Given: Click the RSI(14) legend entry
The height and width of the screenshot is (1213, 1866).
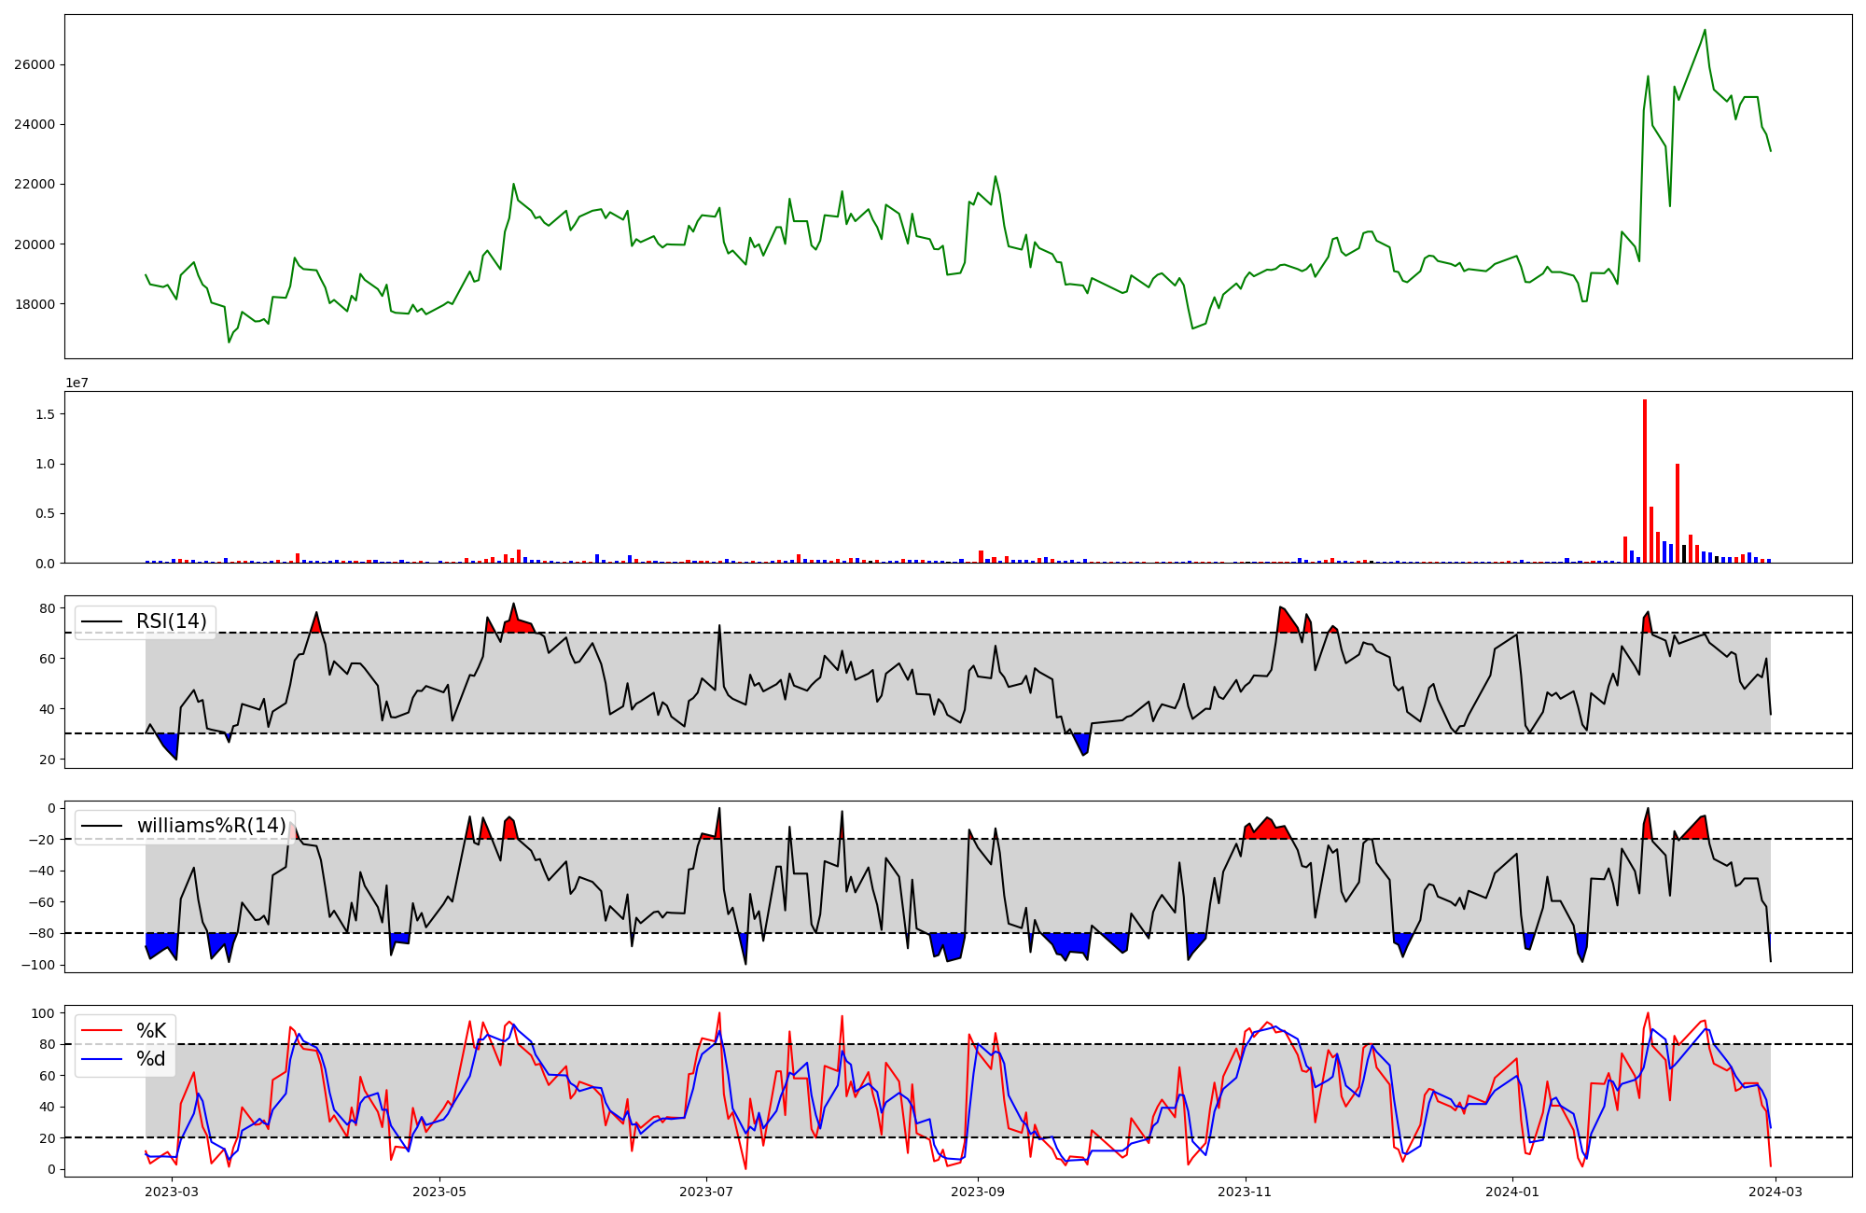Looking at the screenshot, I should coord(171,621).
